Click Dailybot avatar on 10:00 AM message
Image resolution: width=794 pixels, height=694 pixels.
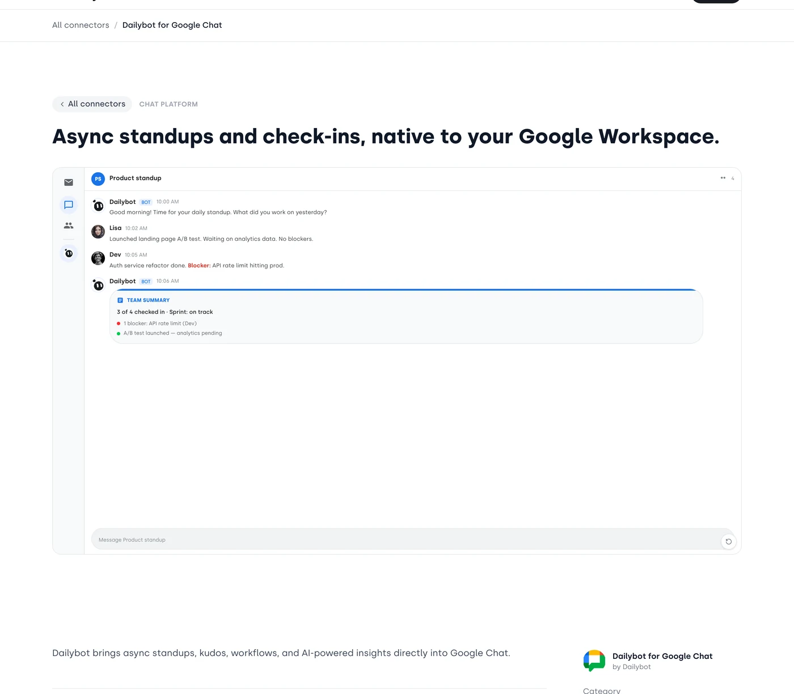[x=98, y=206]
